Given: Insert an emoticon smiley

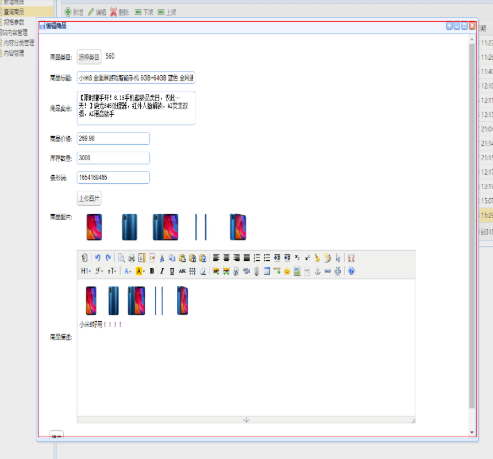Looking at the screenshot, I should [x=287, y=271].
